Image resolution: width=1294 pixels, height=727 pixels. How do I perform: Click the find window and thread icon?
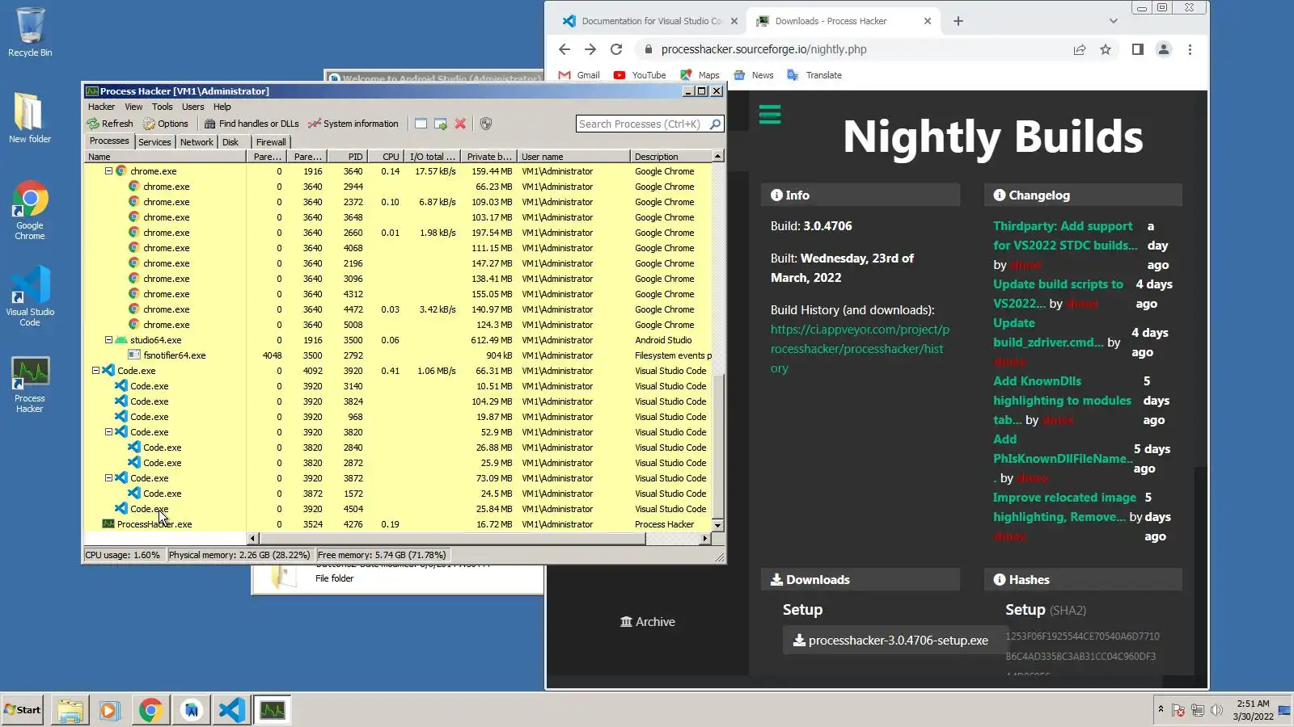point(441,124)
